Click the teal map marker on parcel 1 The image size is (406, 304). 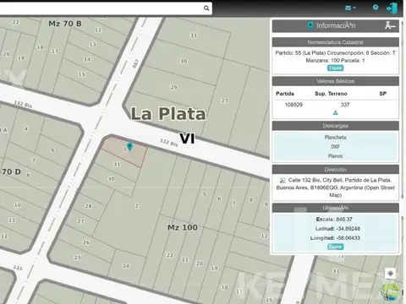coord(129,146)
